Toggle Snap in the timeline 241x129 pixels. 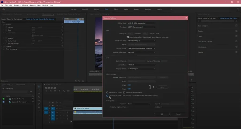tap(51, 91)
